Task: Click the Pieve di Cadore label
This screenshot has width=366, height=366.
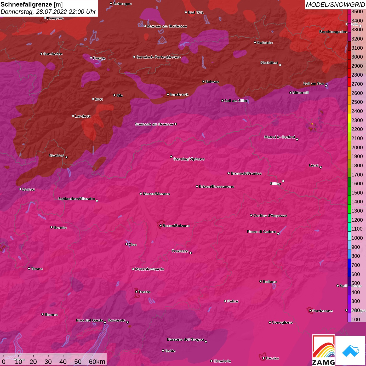Action: (262, 232)
